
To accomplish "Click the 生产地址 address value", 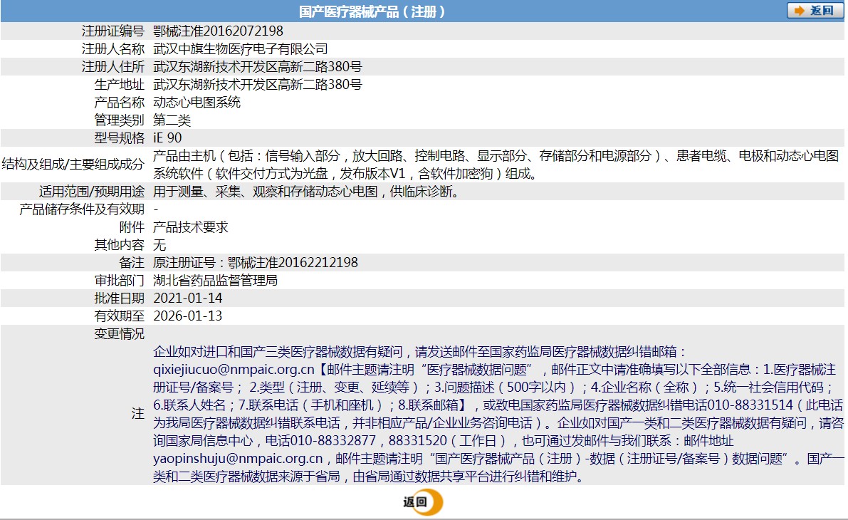I will tap(258, 84).
